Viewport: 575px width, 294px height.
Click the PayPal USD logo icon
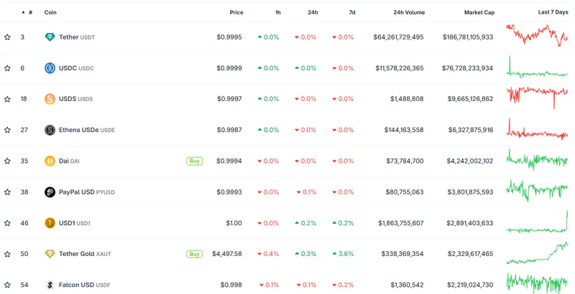50,192
